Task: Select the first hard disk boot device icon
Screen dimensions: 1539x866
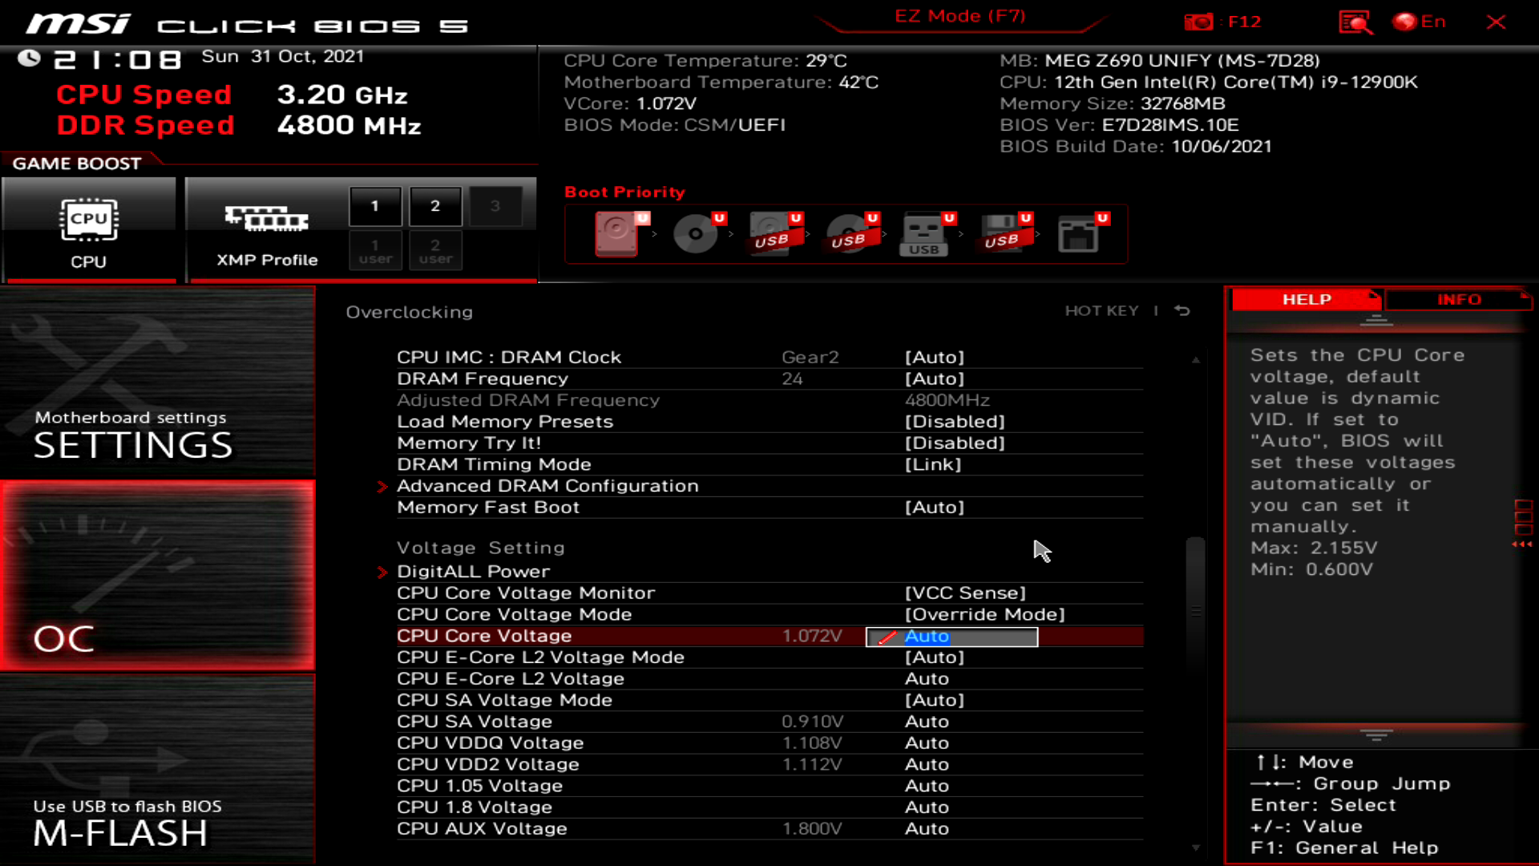Action: [x=621, y=233]
